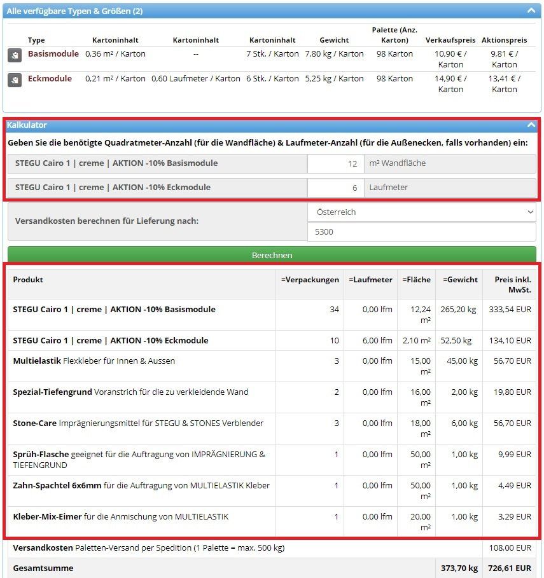Screen dimensions: 544x578
Task: Click the Gesamtsumme '726,61 EUR' total
Action: click(510, 568)
